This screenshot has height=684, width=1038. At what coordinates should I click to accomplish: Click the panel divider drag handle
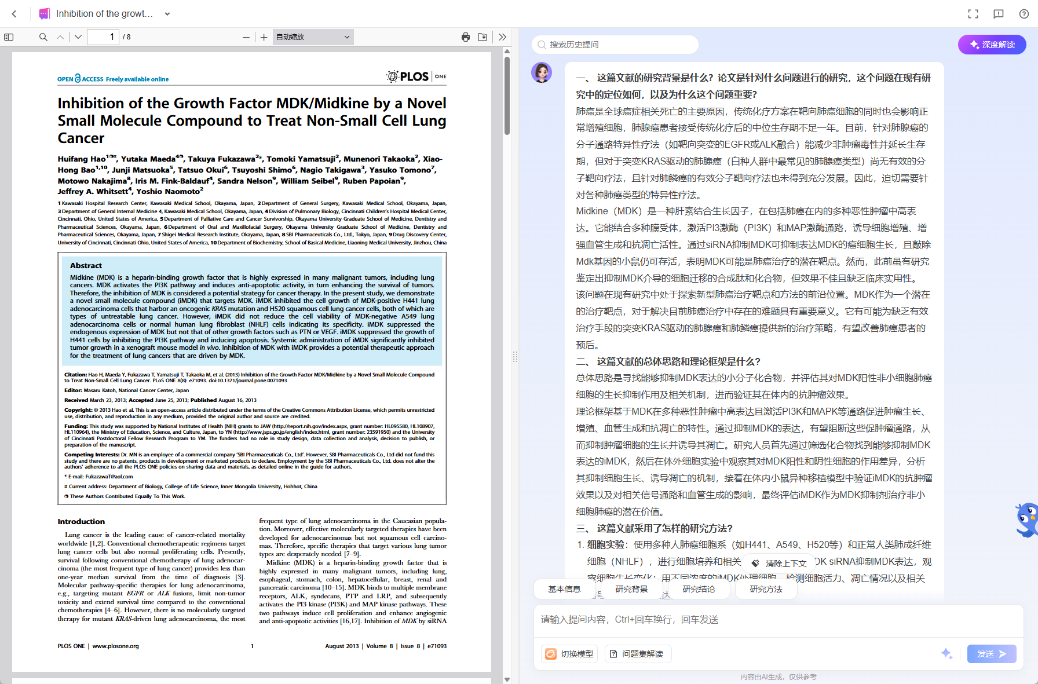pyautogui.click(x=515, y=357)
